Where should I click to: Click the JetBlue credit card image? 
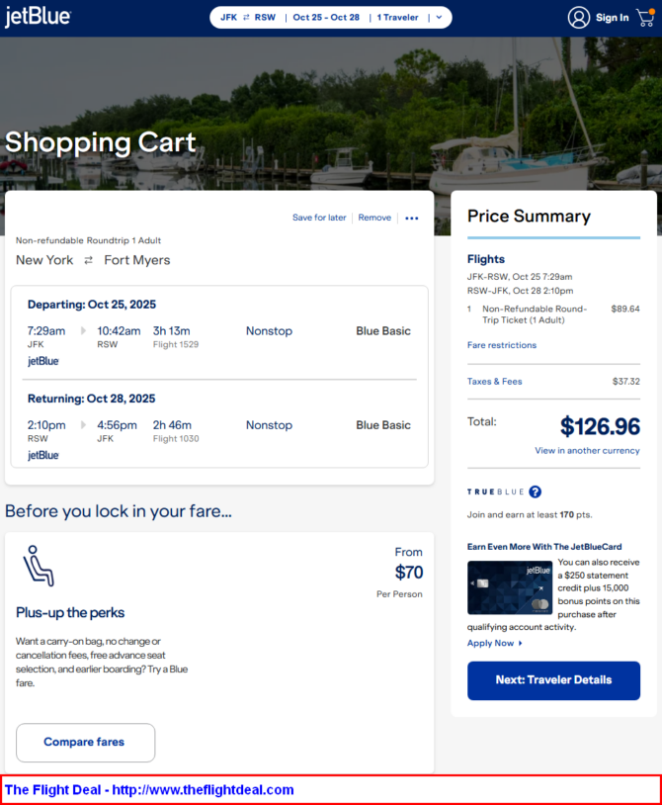(x=510, y=587)
